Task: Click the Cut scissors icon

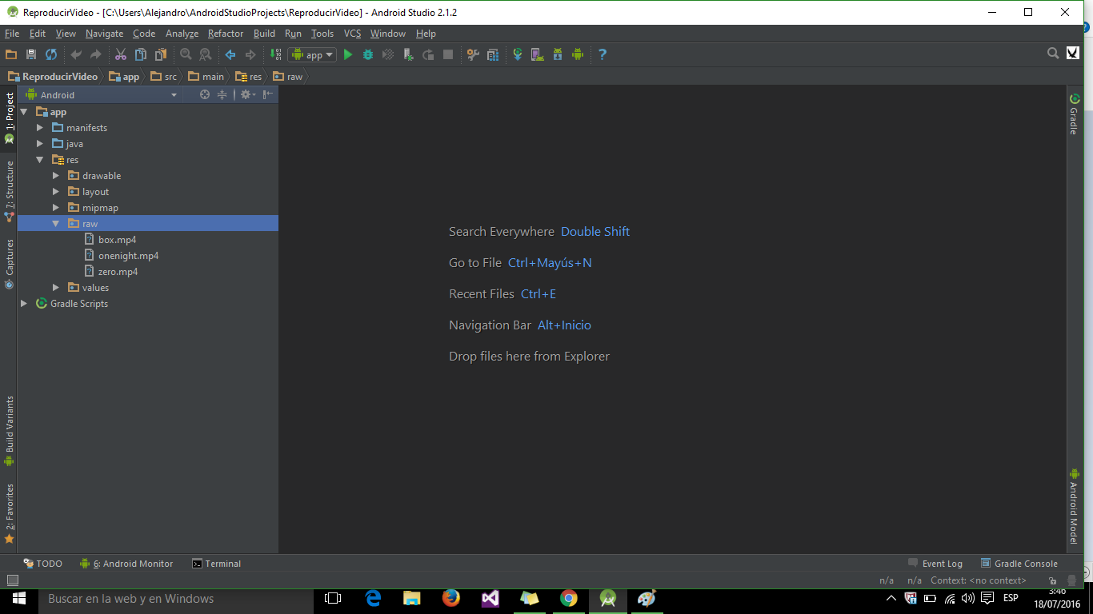Action: tap(121, 54)
